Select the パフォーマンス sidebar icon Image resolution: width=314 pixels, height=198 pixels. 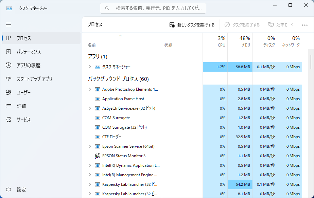(x=8, y=52)
